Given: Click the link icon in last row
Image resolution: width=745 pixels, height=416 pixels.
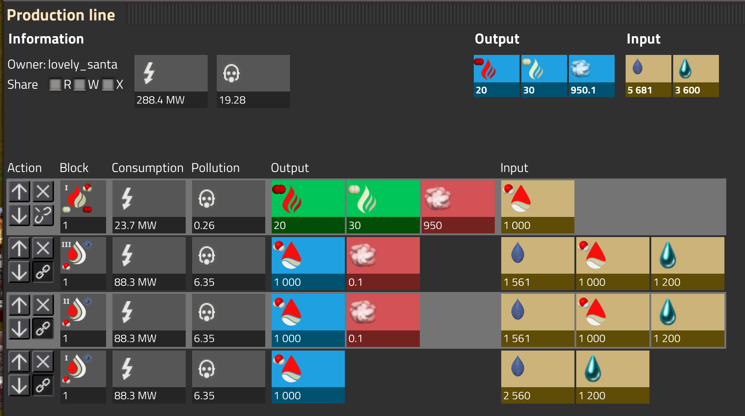Looking at the screenshot, I should point(43,386).
